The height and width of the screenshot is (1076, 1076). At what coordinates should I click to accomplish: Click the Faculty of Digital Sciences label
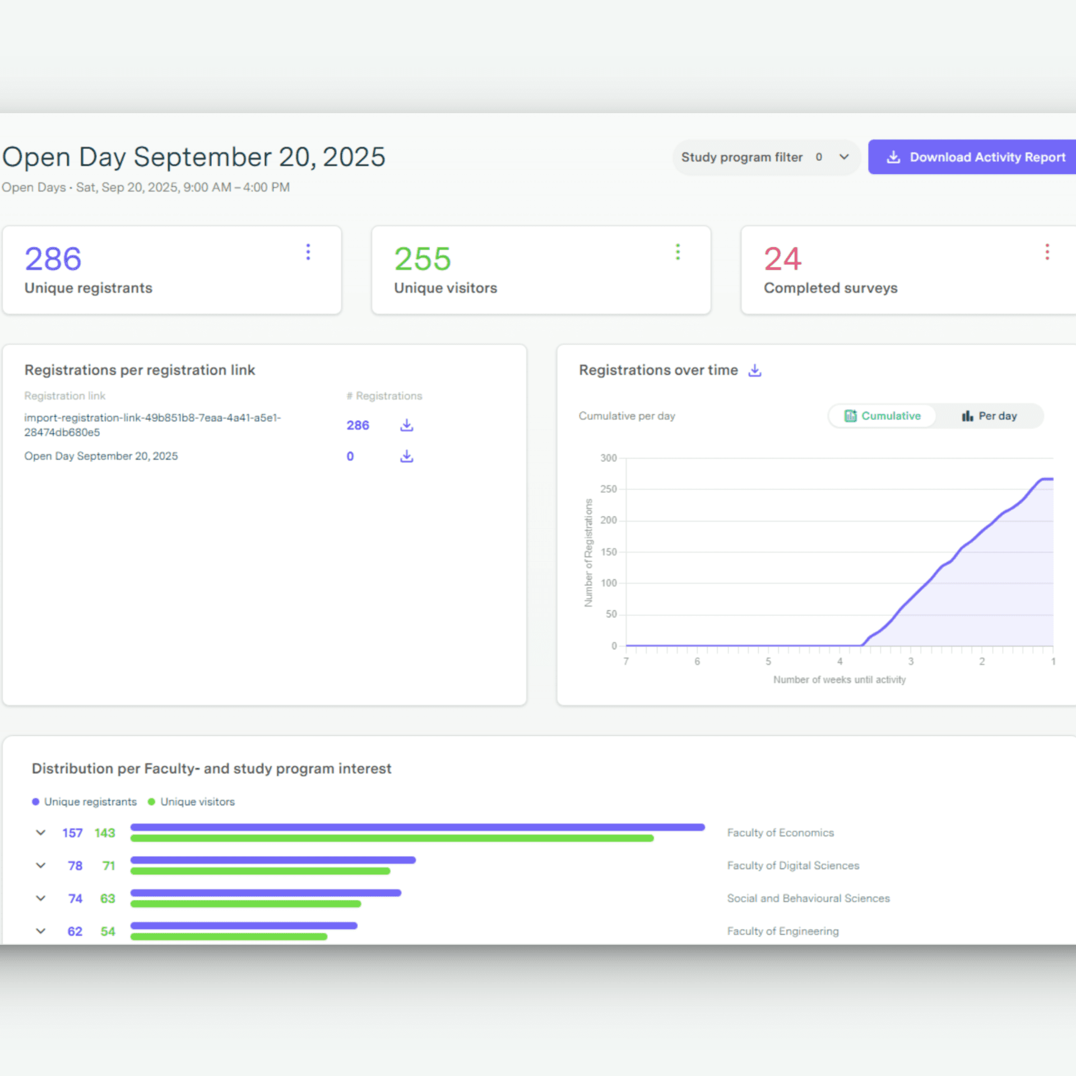click(793, 865)
